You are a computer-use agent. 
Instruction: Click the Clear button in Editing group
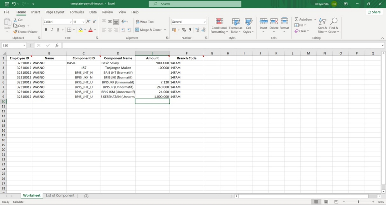tap(302, 31)
